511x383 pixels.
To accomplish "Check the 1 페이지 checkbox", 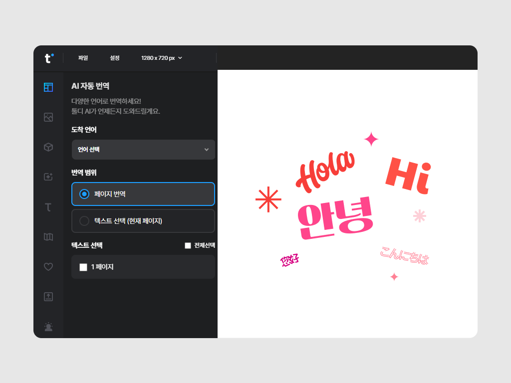I will click(x=83, y=267).
